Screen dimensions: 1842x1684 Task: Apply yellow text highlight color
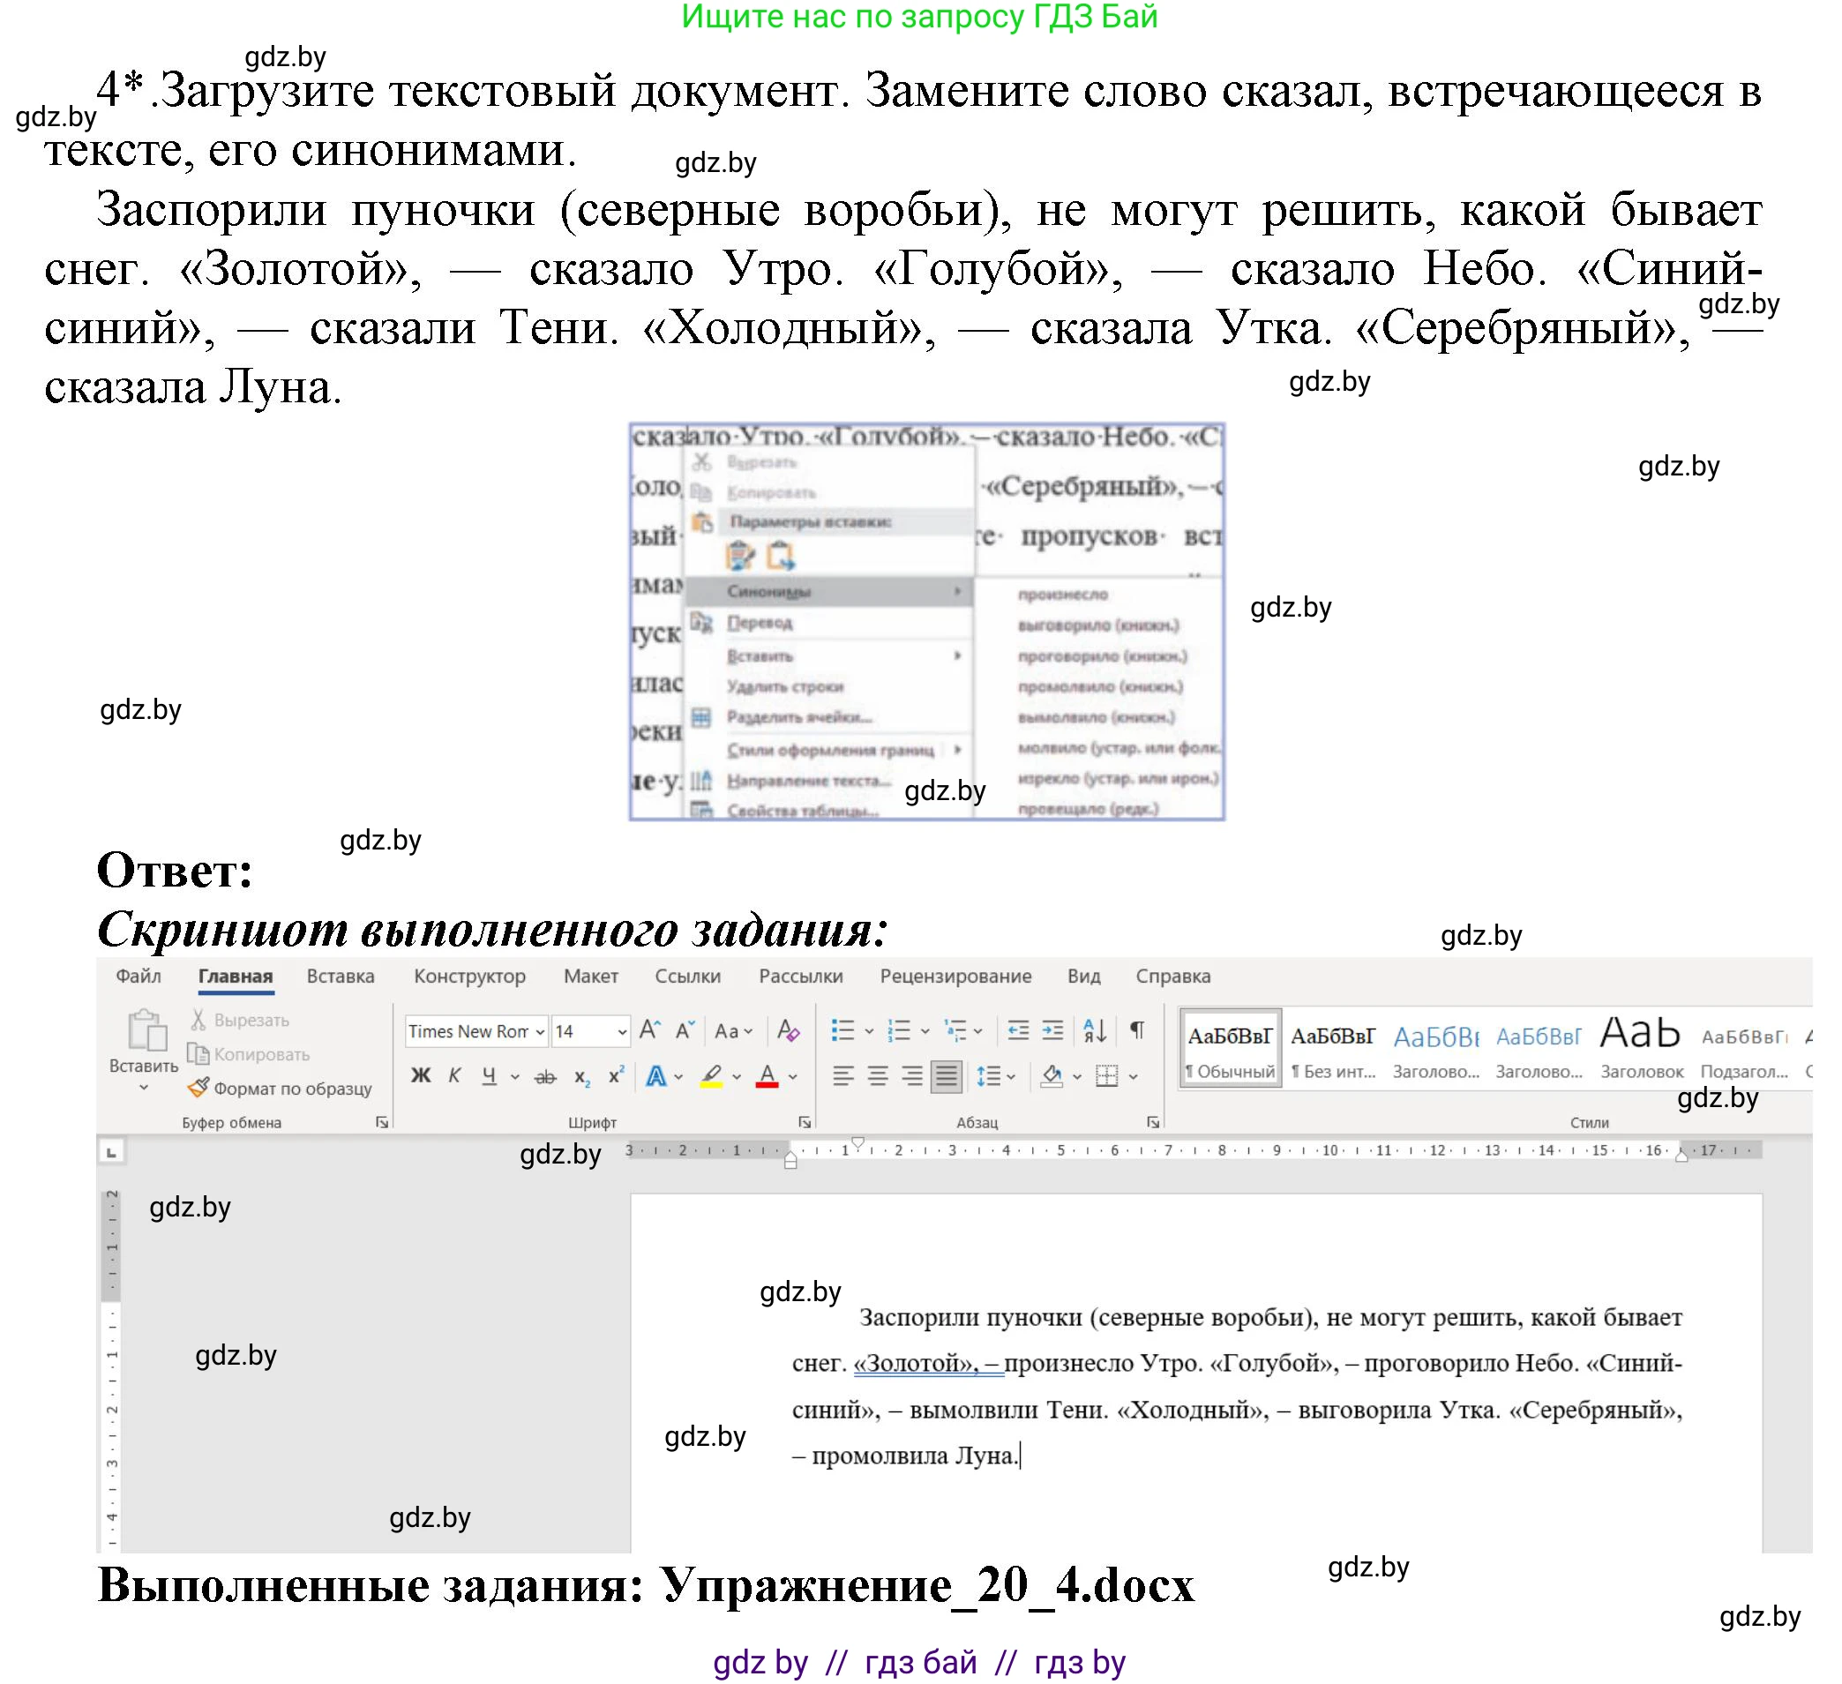[x=712, y=1076]
